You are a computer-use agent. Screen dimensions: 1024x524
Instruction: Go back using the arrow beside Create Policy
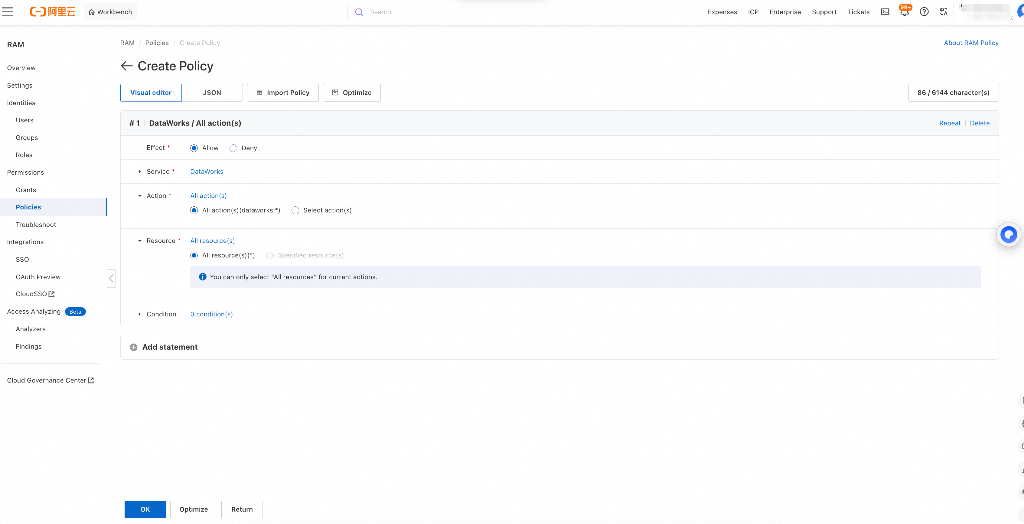pos(126,66)
